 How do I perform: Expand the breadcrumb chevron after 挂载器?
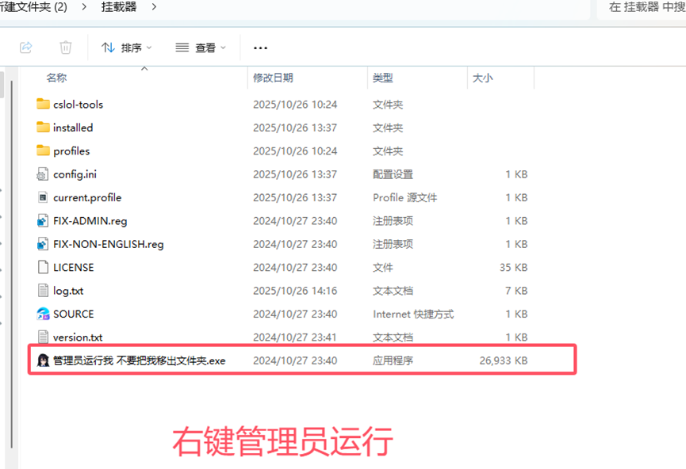click(x=156, y=9)
